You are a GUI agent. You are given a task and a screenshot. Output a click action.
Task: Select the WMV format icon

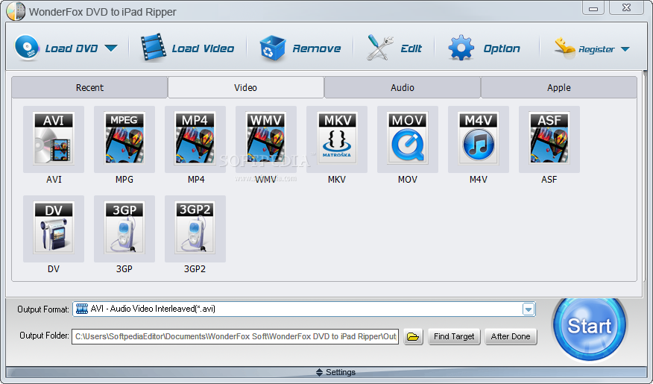coord(266,139)
